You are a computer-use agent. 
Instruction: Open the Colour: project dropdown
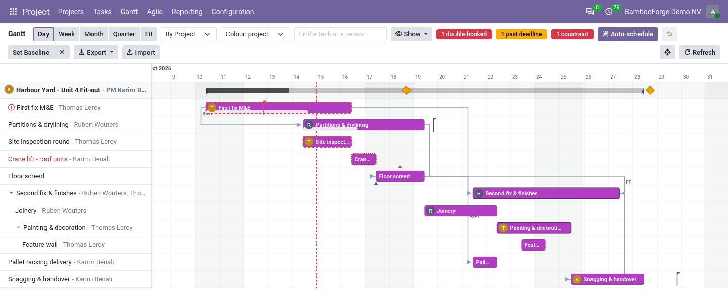coord(255,34)
